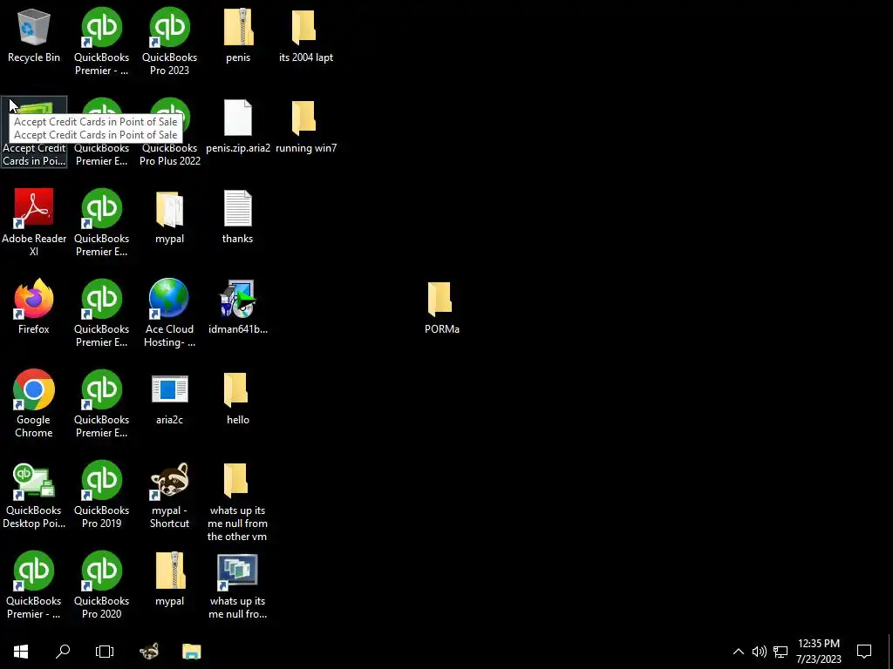Open Ace Cloud Hosting globe shortcut
The image size is (893, 669).
click(x=170, y=313)
